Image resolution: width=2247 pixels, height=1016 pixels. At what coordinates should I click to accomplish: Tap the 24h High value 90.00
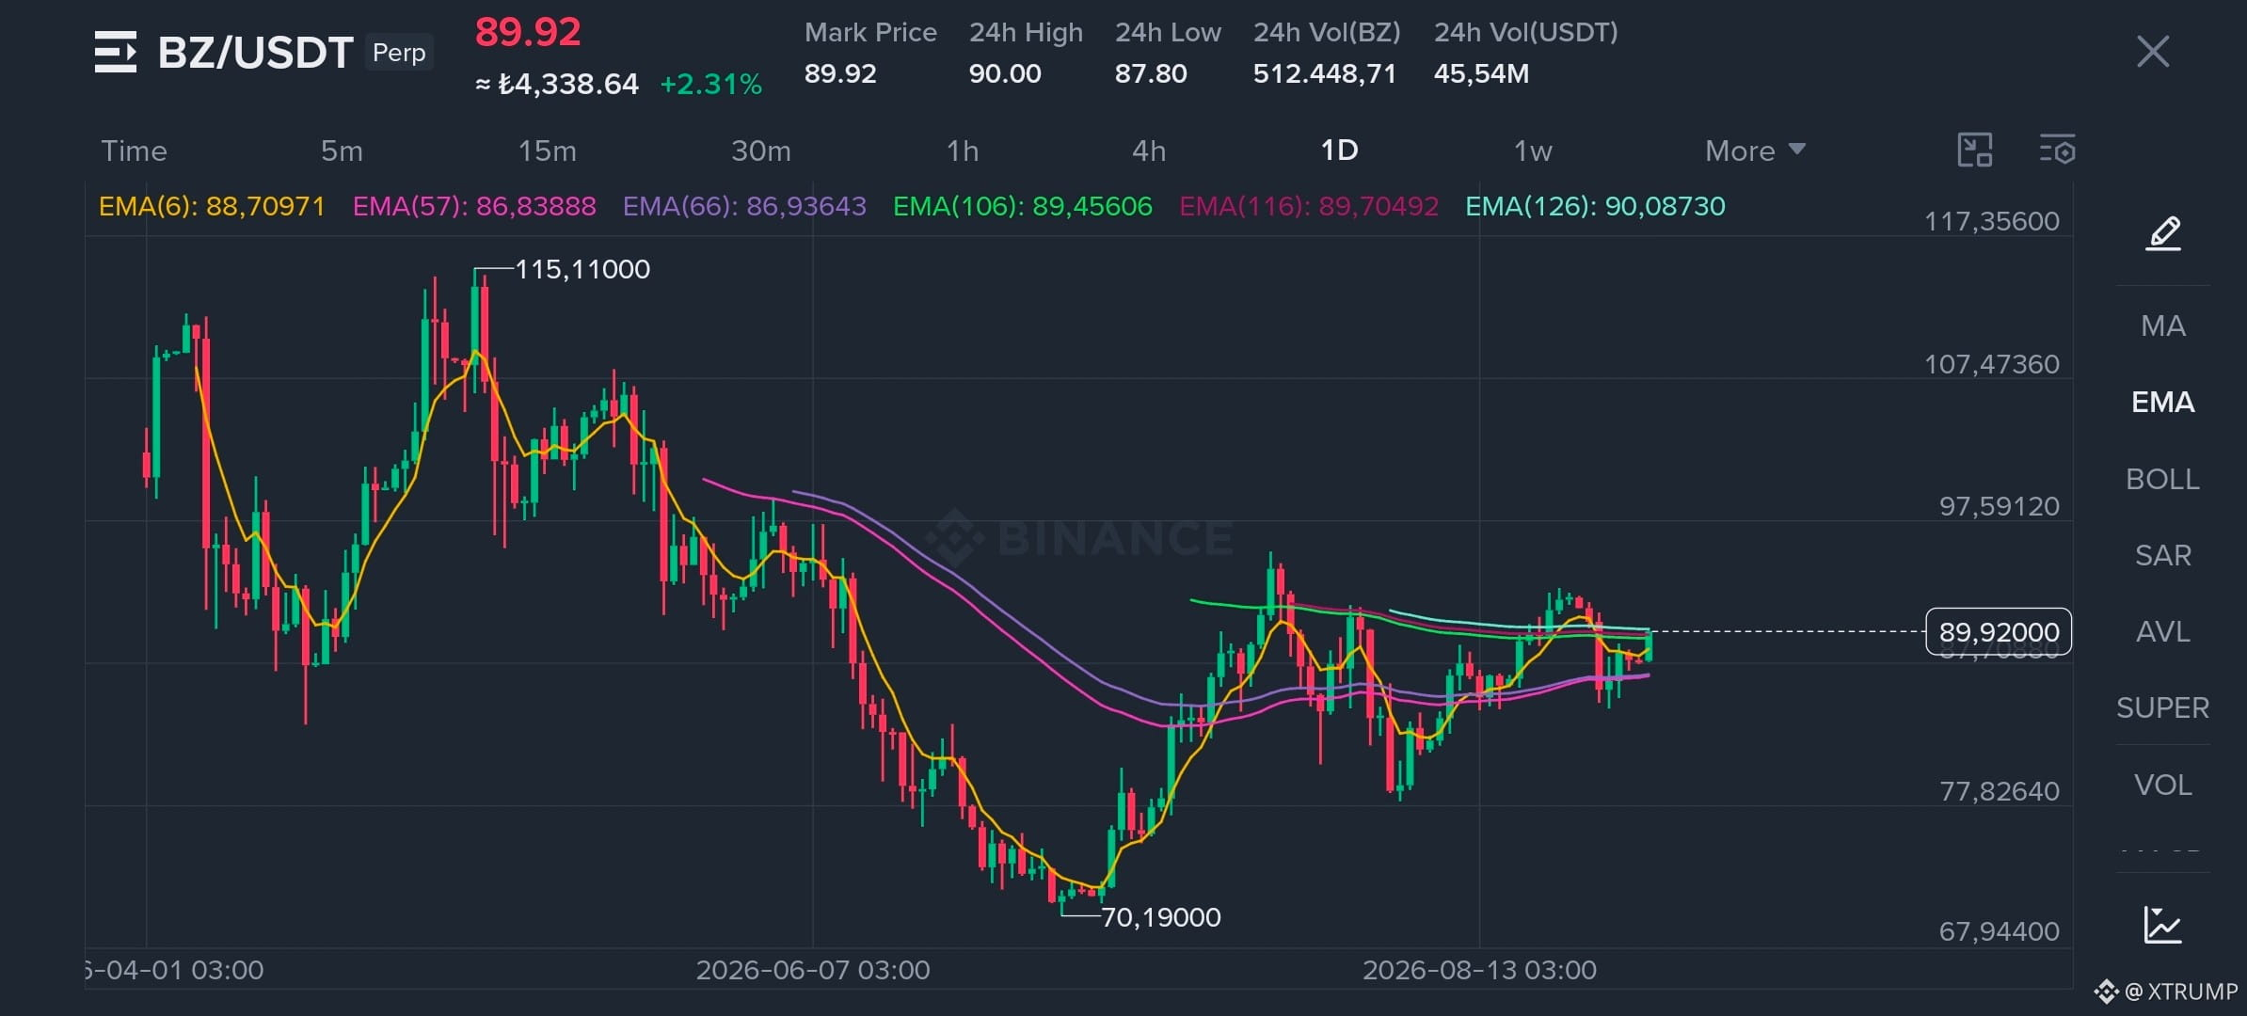pos(1005,73)
